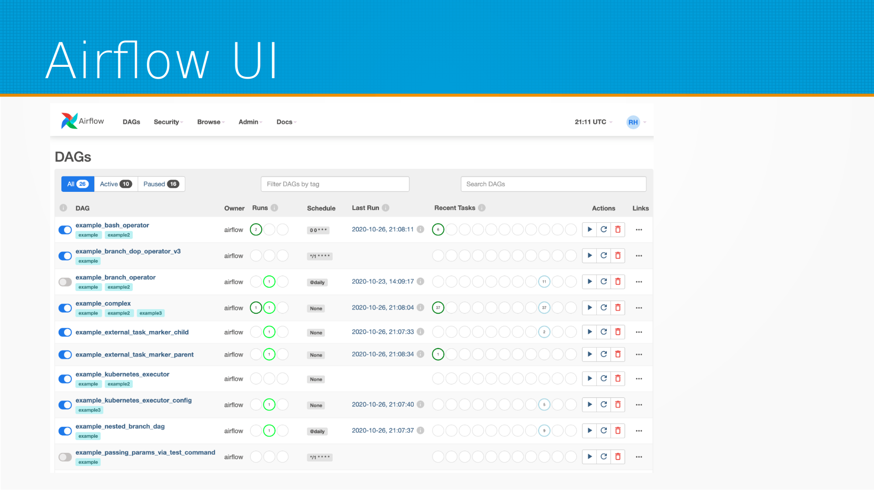874x491 pixels.
Task: Click the Recent Tasks info icon
Action: pos(482,208)
